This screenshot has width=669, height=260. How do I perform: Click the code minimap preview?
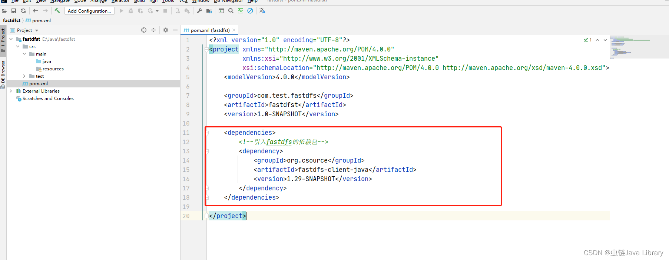click(639, 47)
